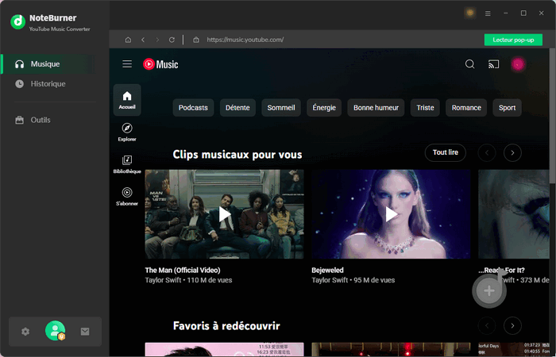This screenshot has height=357, width=556.
Task: Click the lock icon beside the URL
Action: (195, 40)
